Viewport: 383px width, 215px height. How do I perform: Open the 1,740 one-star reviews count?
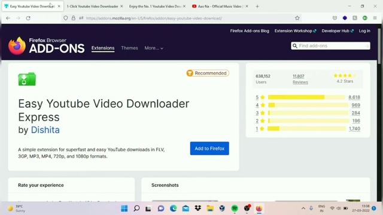354,128
